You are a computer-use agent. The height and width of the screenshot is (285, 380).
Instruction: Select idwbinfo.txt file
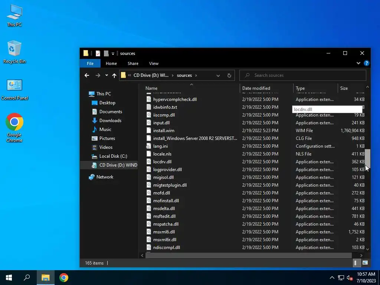tap(165, 107)
